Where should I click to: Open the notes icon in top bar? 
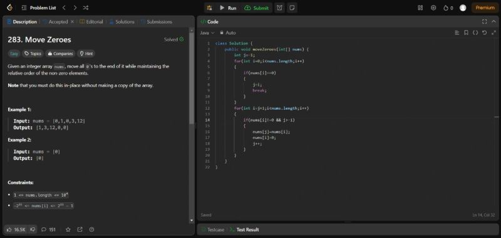292,8
